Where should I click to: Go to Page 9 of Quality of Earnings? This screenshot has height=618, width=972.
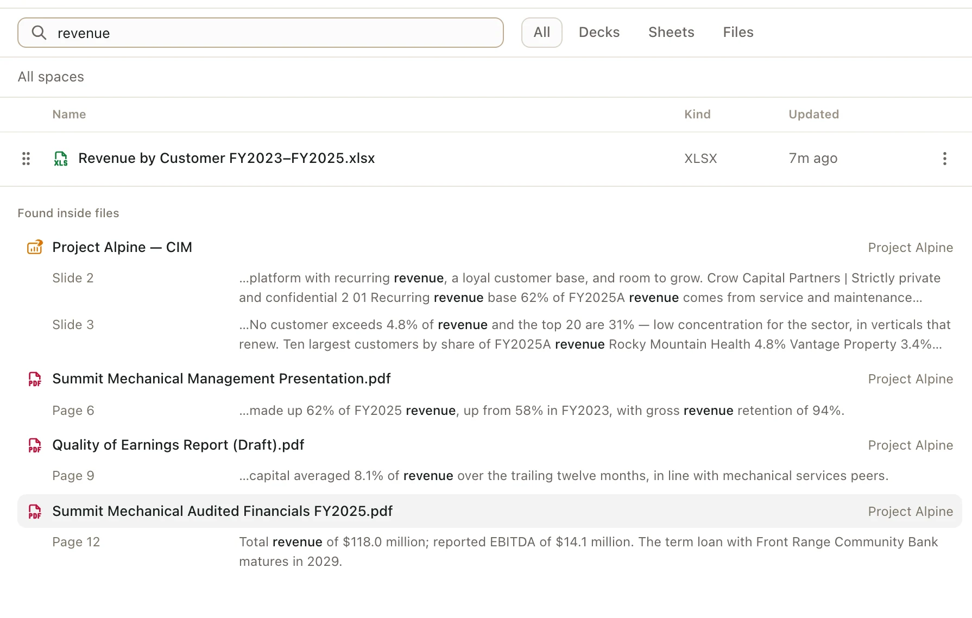click(73, 476)
